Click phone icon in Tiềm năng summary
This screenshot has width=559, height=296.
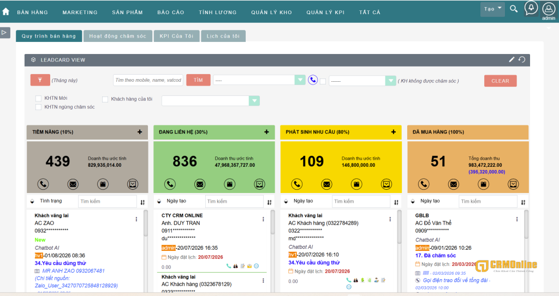pos(43,184)
